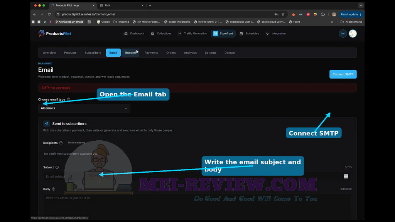Viewport: 395px width, 222px height.
Task: Open the Domain tab
Action: click(x=230, y=52)
